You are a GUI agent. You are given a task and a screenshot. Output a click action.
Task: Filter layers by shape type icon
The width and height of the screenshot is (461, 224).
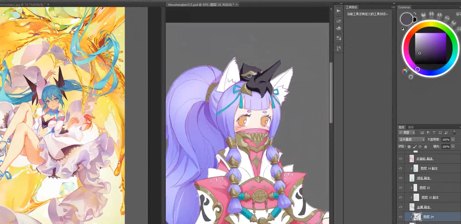click(440, 133)
